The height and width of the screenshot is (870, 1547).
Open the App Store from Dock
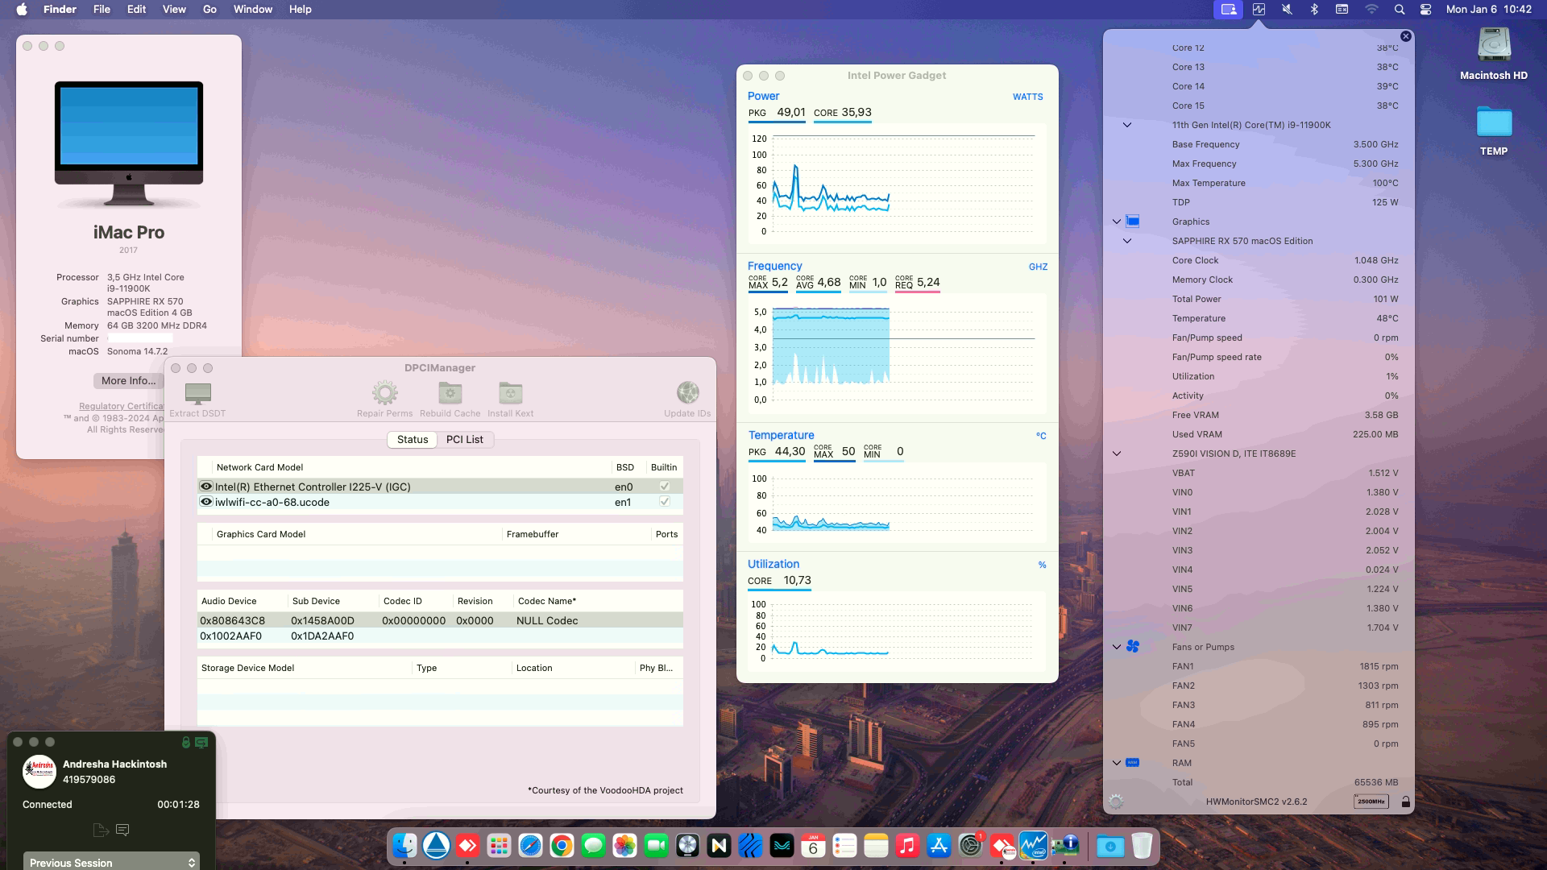(939, 846)
